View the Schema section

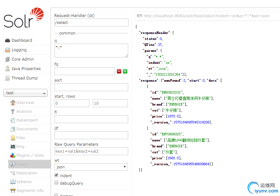(x=24, y=182)
